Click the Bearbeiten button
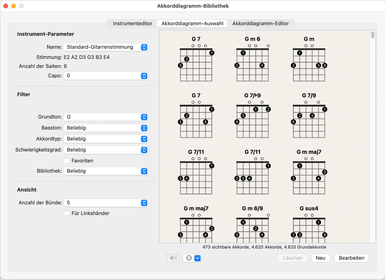Screen dimensions: 385x280 click(x=351, y=258)
